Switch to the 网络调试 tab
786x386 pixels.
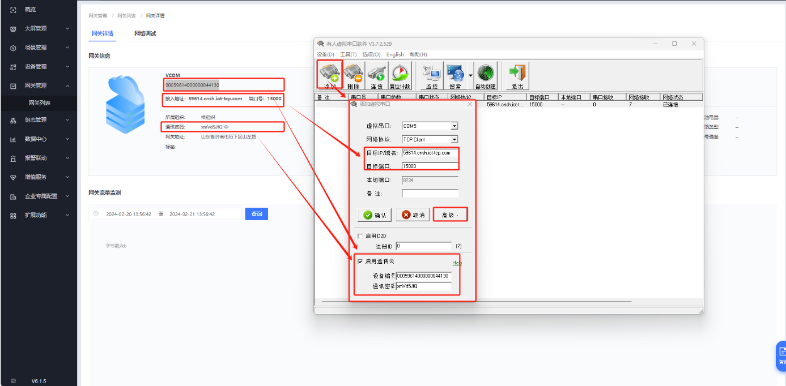[x=145, y=33]
